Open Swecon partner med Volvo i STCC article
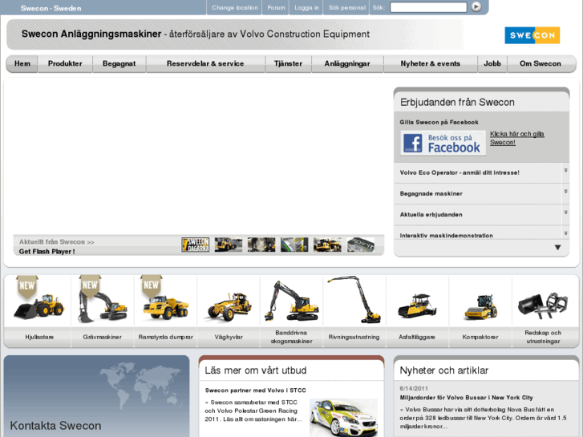The image size is (583, 437). point(256,390)
